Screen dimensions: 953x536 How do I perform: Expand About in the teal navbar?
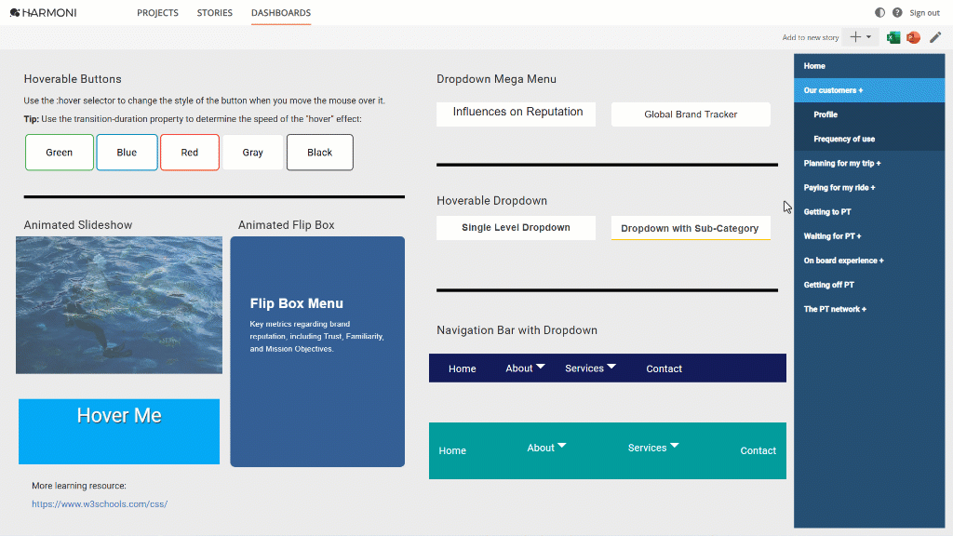coord(546,448)
